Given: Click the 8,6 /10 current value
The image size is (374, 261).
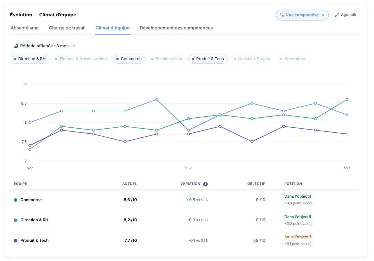Looking at the screenshot, I should click(130, 200).
